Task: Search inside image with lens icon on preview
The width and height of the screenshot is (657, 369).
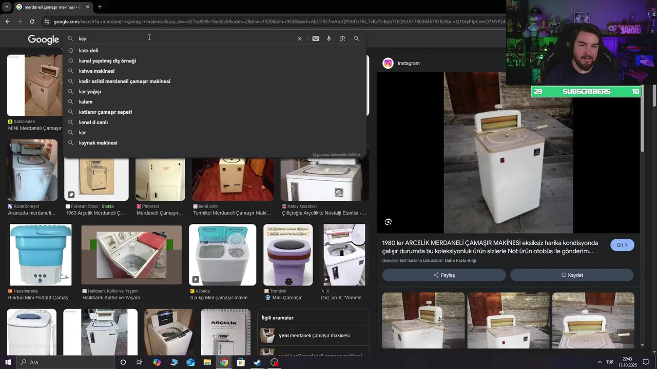Action: coord(388,222)
